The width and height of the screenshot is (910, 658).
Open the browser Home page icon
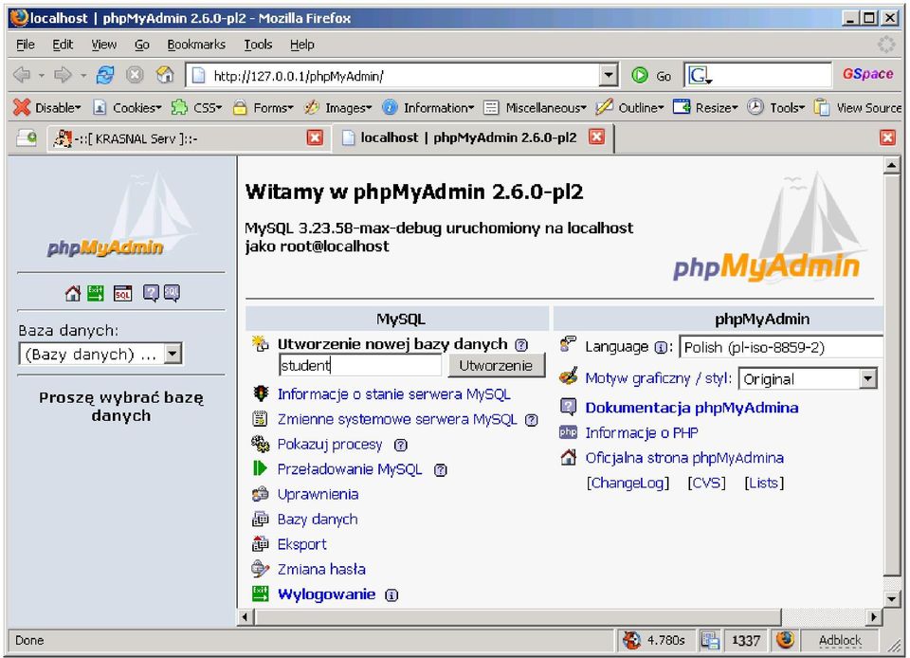click(x=165, y=76)
